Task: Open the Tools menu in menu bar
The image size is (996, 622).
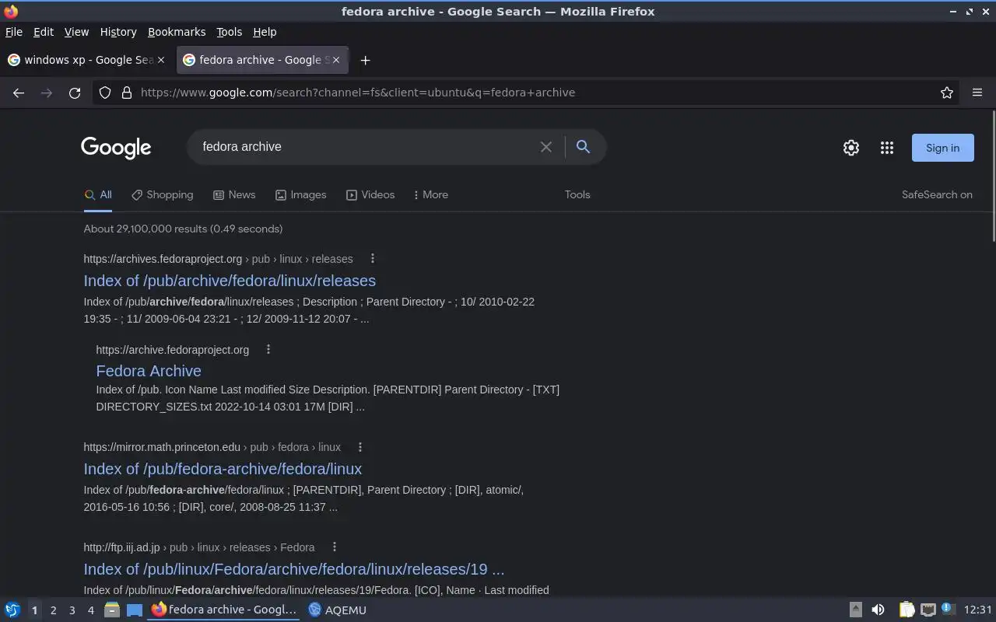Action: (230, 32)
